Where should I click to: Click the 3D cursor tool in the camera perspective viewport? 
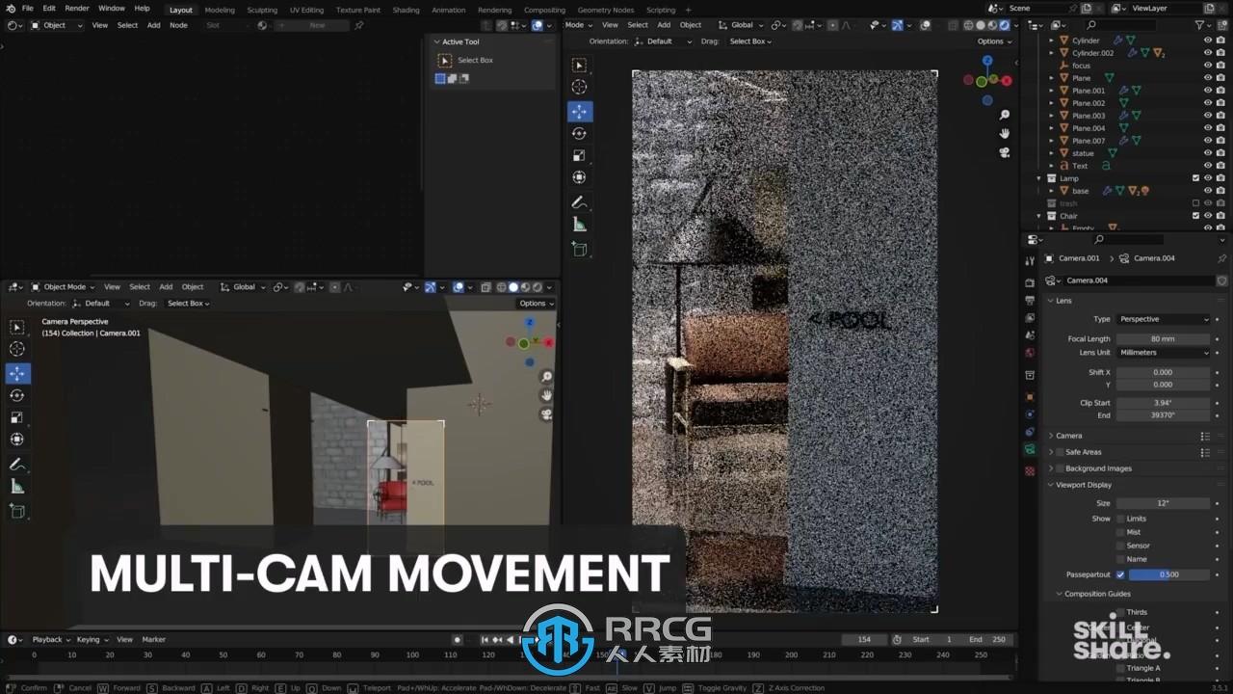pos(17,349)
